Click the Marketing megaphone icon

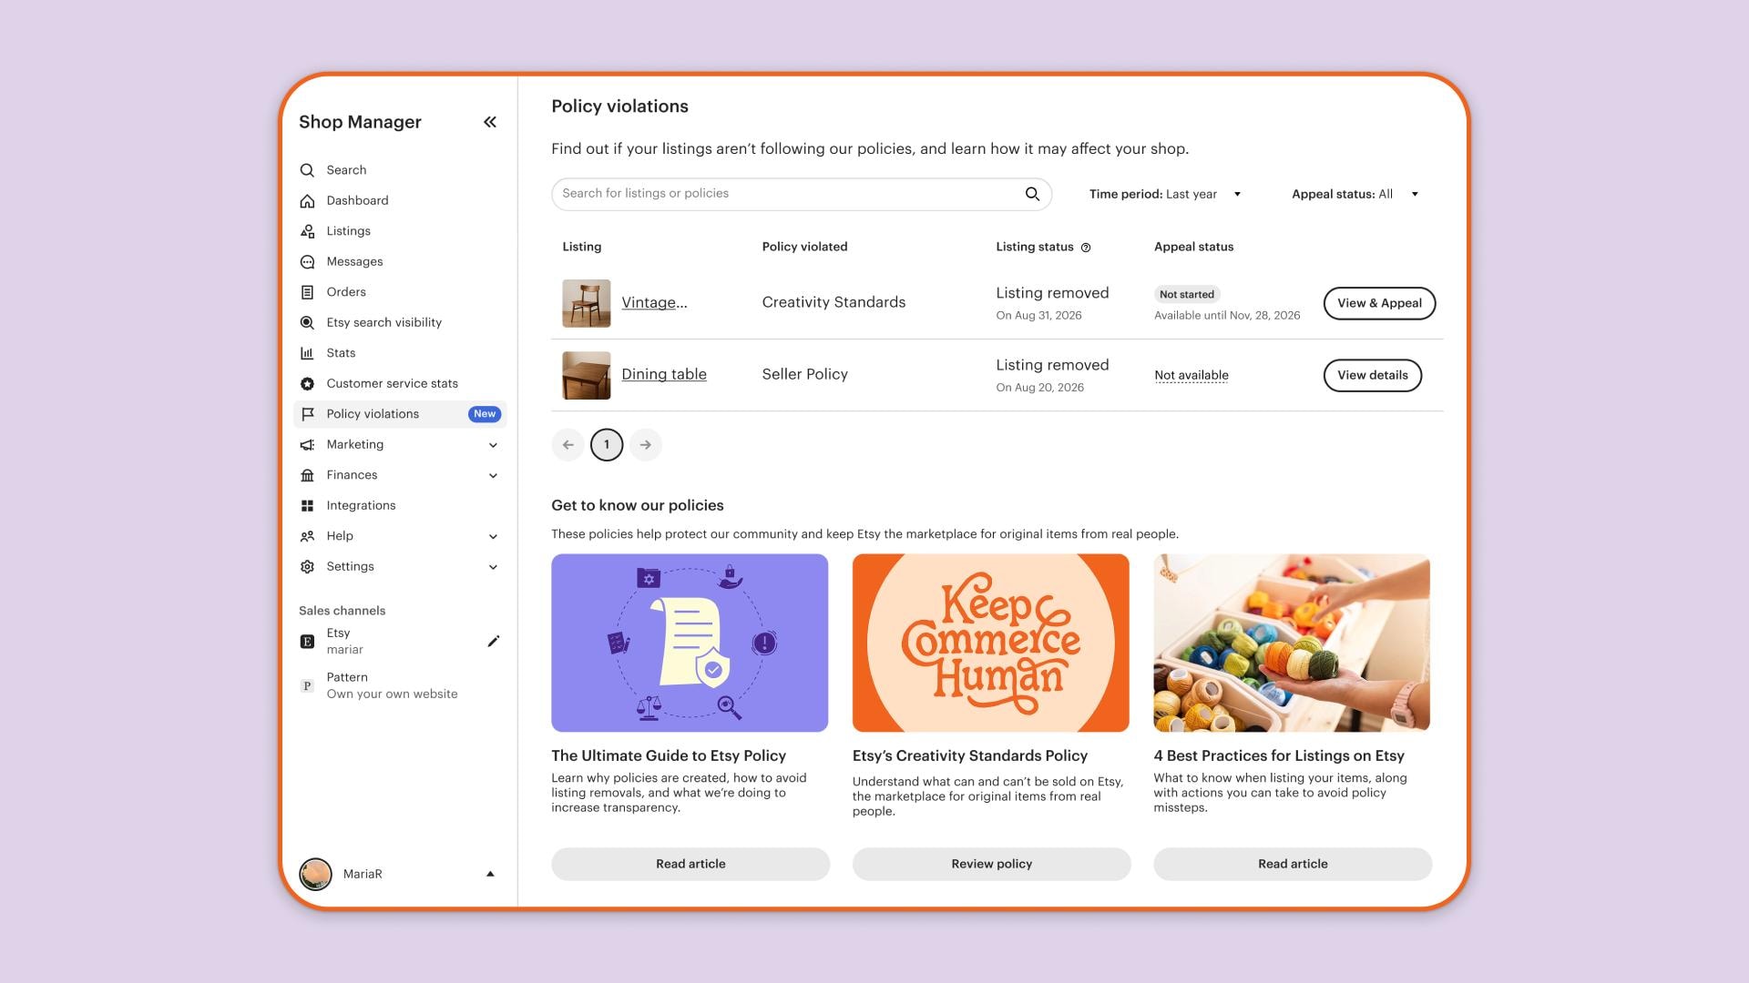[x=307, y=445]
